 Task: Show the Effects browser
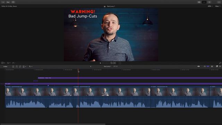[x=217, y=66]
